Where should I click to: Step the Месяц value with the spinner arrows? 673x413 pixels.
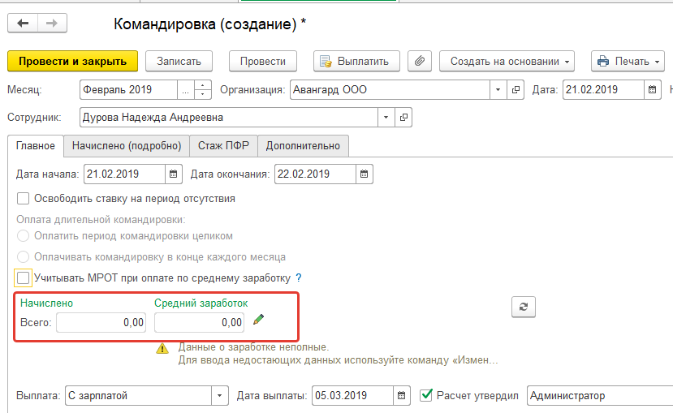(x=203, y=89)
